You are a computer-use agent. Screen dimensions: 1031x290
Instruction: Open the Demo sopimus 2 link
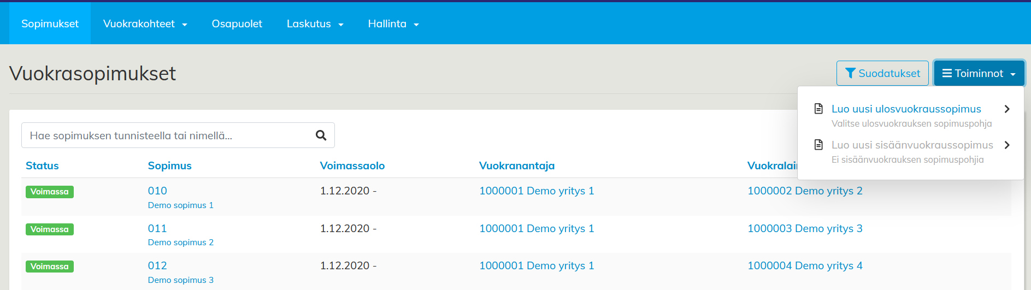tap(180, 242)
